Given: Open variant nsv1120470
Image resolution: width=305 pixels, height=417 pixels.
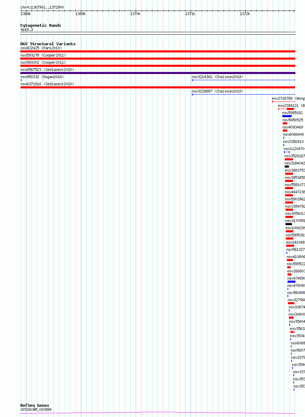Looking at the screenshot, I should [294, 149].
